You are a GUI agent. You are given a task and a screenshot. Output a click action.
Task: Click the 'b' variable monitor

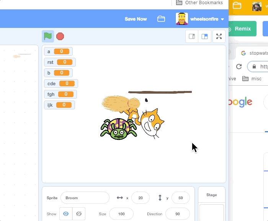[x=58, y=73]
